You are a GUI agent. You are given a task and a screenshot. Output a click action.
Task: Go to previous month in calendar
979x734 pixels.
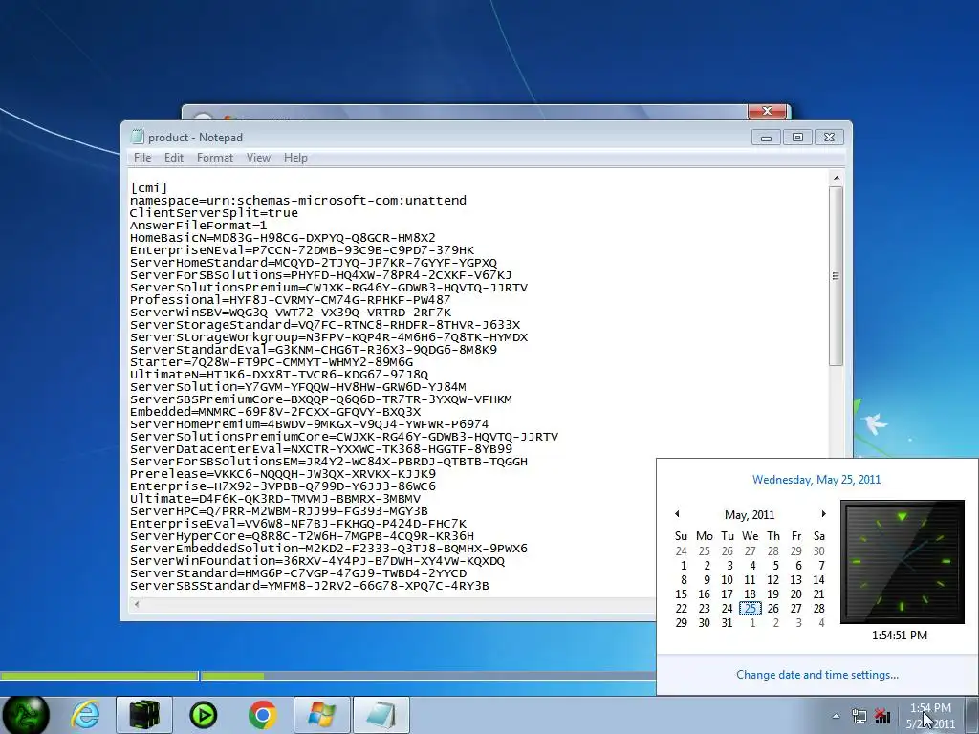(677, 513)
